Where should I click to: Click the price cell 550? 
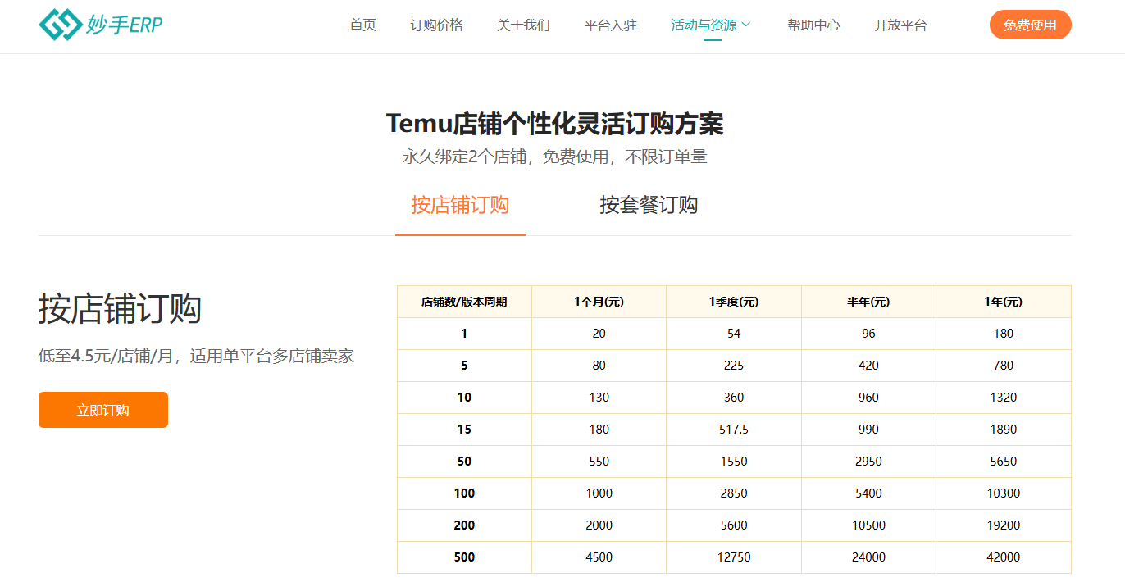(599, 462)
